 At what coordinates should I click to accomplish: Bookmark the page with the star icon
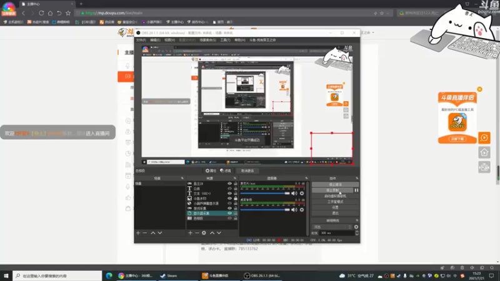coord(68,13)
